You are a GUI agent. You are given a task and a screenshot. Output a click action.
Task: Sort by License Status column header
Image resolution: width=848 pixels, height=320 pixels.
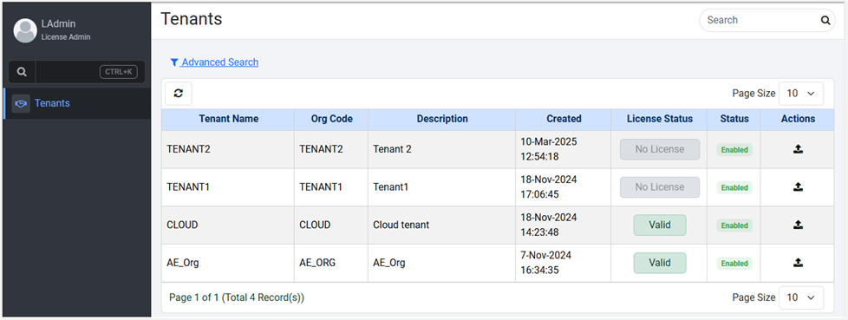coord(659,119)
